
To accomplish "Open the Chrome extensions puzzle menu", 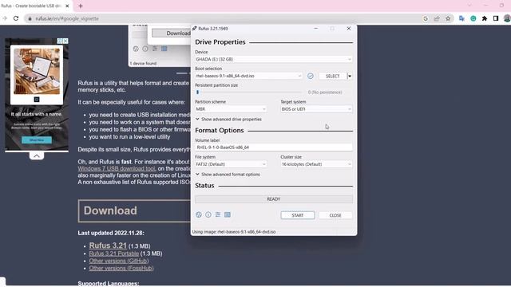I will [485, 18].
